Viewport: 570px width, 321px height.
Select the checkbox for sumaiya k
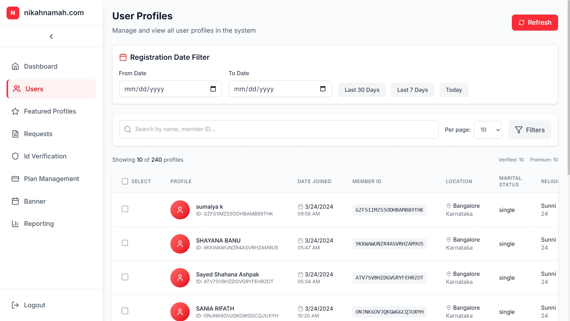pos(125,209)
